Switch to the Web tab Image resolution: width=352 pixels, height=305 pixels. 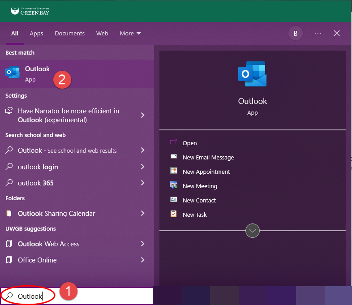coord(102,34)
